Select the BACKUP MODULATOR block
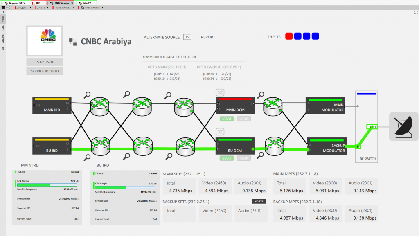This screenshot has height=236, width=419. pos(327,146)
